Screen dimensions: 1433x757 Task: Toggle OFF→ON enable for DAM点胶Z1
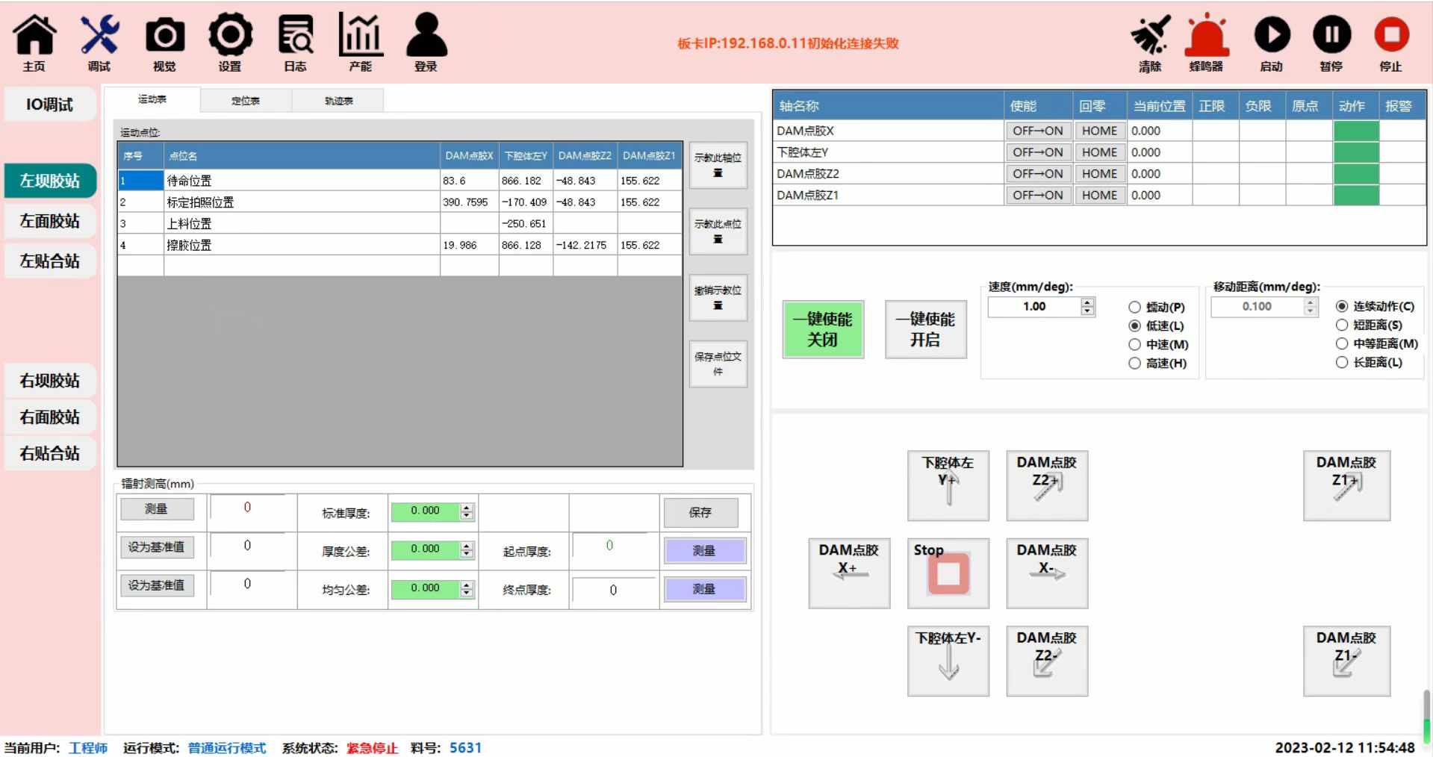click(x=1038, y=196)
